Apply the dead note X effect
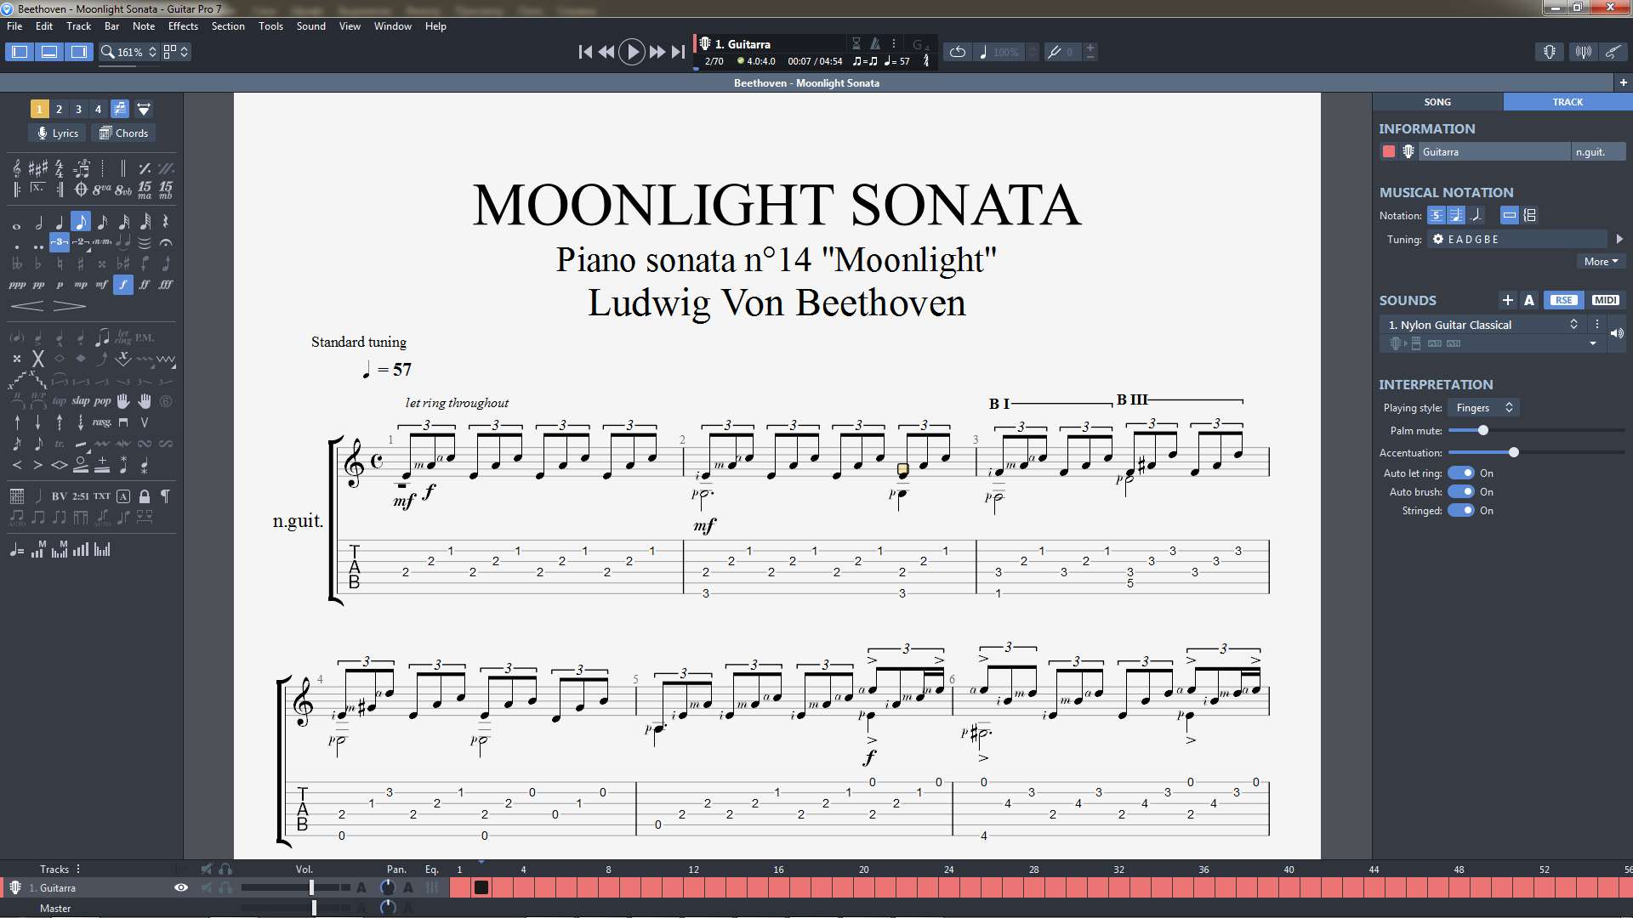This screenshot has width=1633, height=918. coord(38,359)
